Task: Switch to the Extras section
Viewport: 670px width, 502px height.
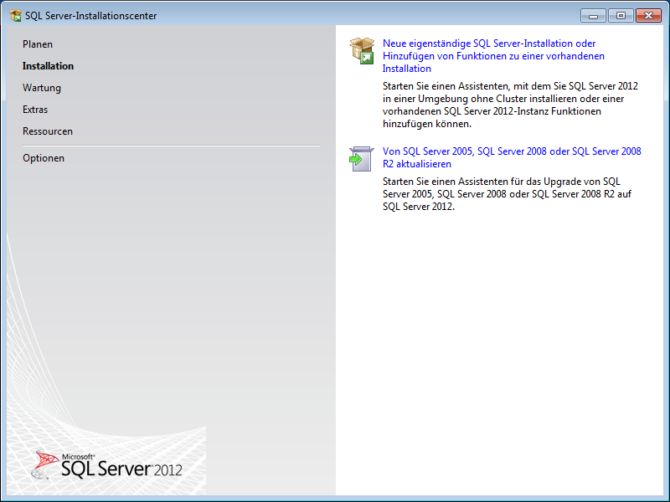Action: pyautogui.click(x=35, y=110)
